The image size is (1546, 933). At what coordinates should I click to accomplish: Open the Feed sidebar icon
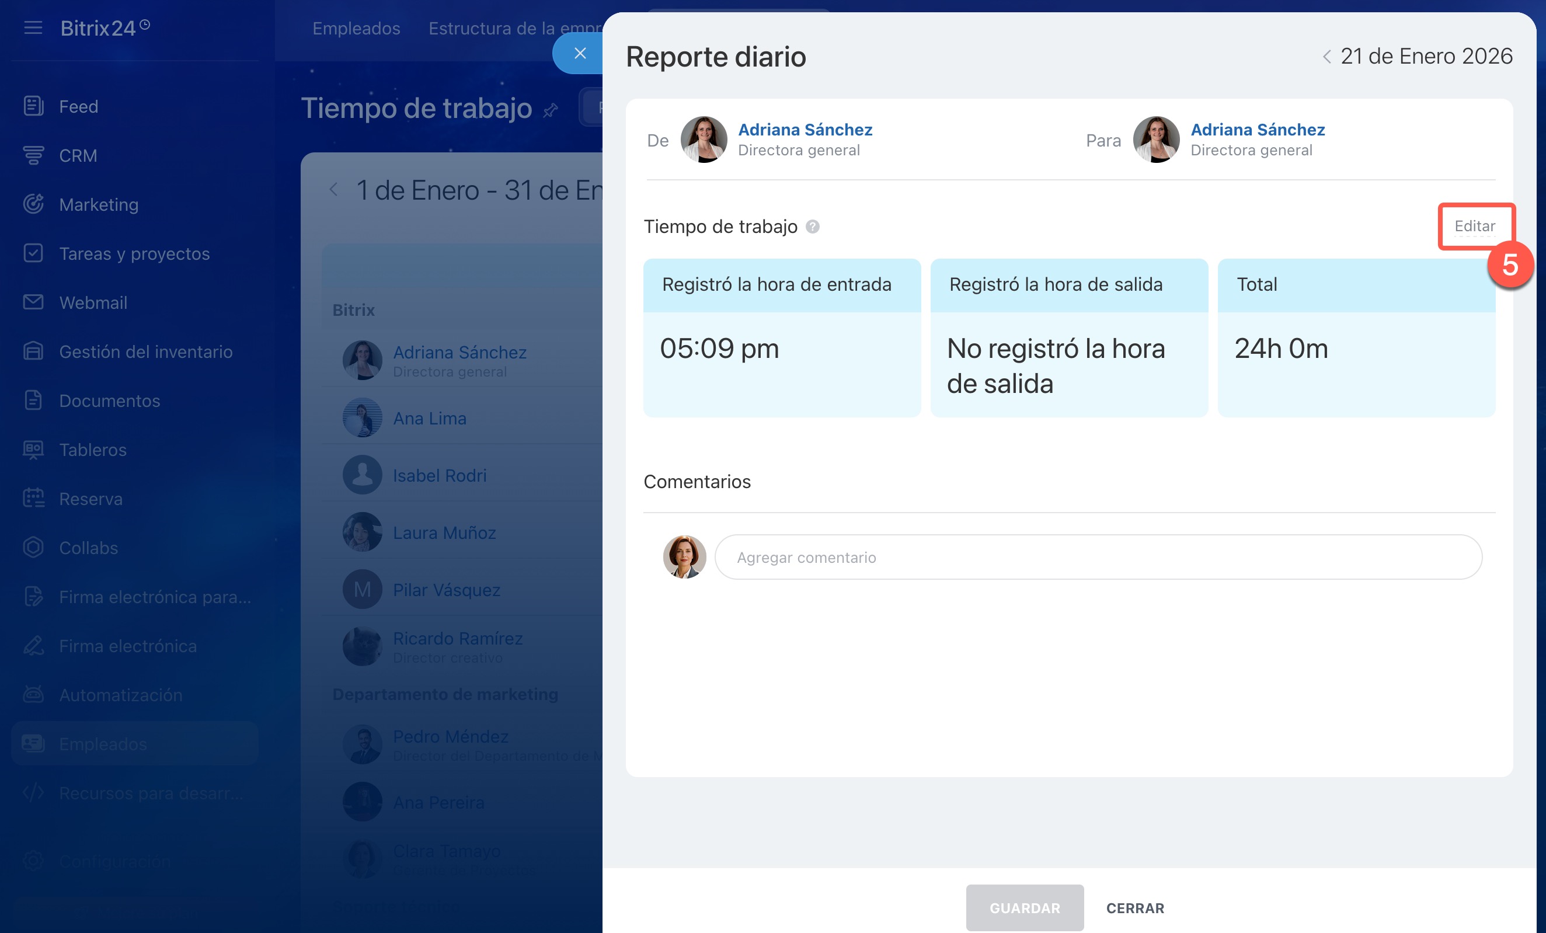tap(33, 106)
